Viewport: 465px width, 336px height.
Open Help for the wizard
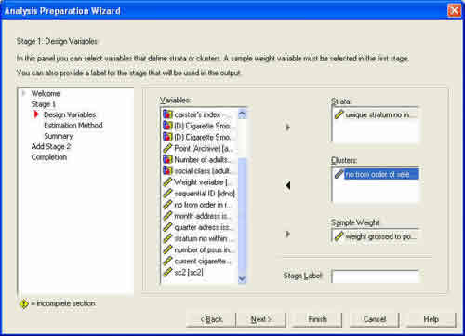(431, 319)
